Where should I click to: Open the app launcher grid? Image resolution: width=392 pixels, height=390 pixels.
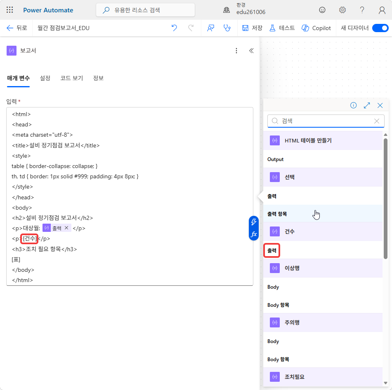click(10, 10)
